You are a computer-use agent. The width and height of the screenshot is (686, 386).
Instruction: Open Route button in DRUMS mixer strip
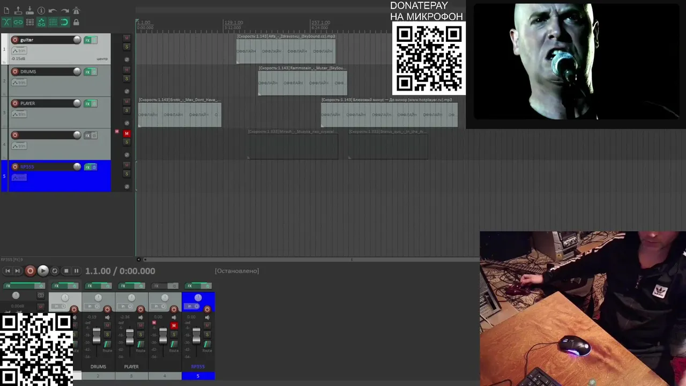tap(107, 345)
